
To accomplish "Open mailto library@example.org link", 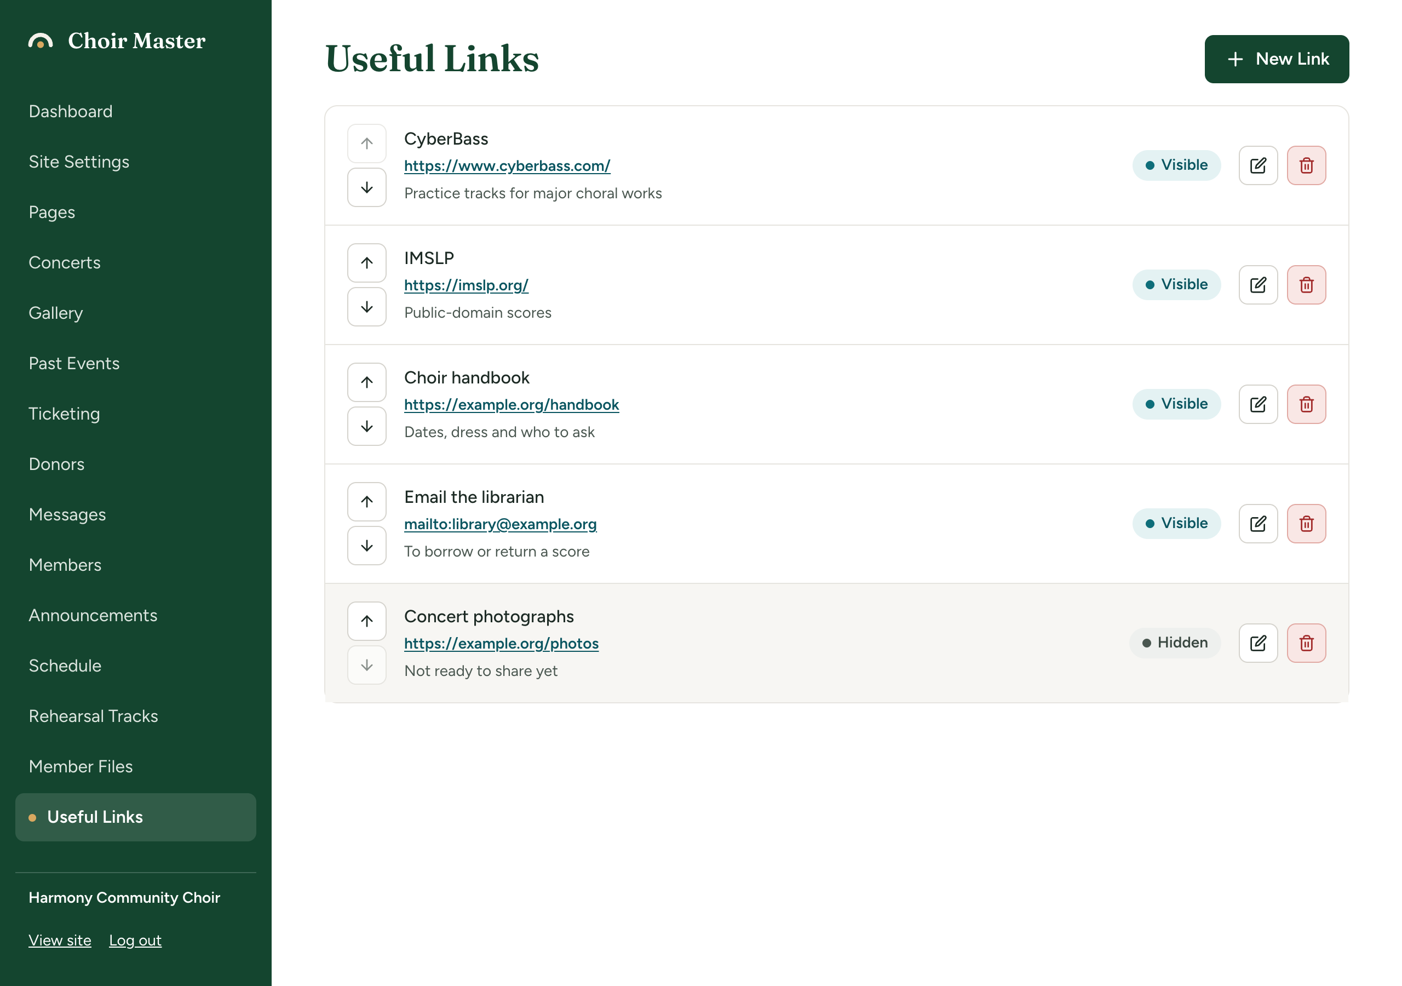I will pos(500,524).
